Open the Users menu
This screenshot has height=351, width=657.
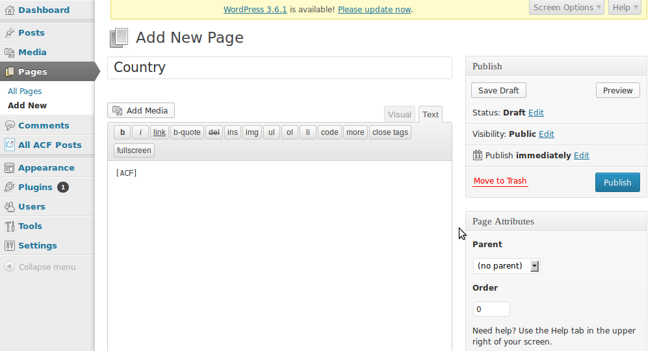point(31,207)
